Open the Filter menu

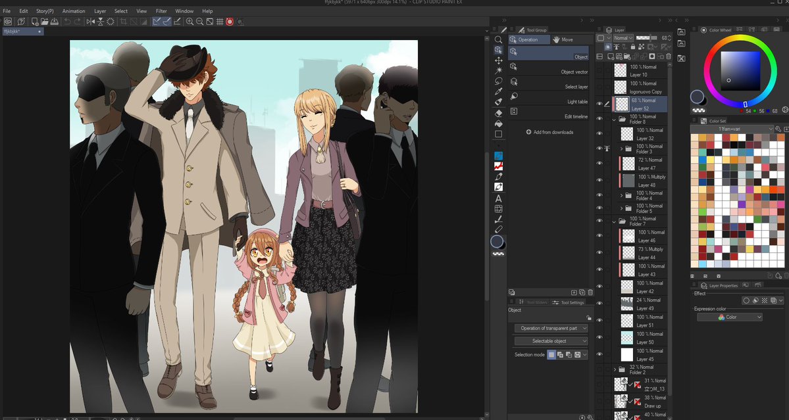[161, 11]
